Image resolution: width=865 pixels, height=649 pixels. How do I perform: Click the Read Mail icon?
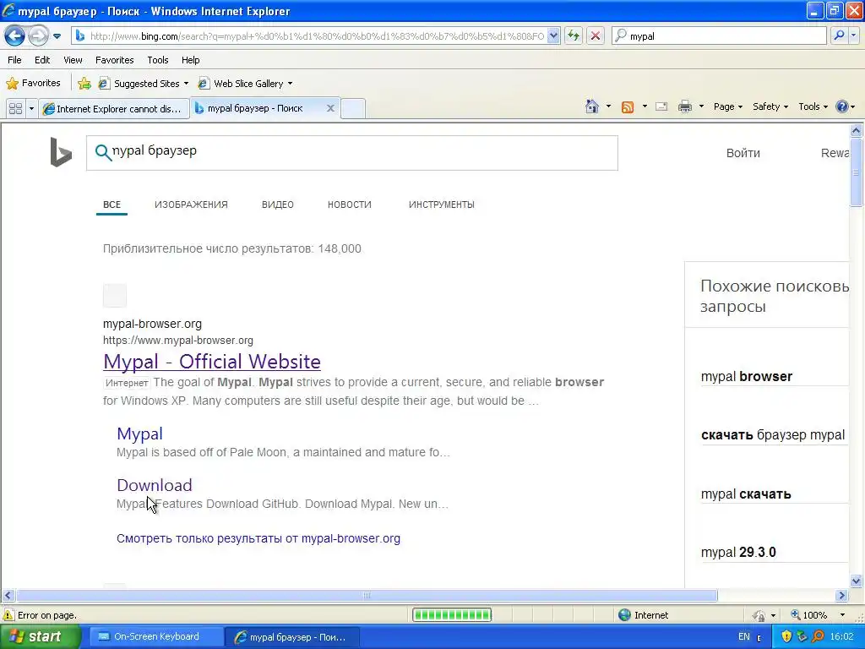pyautogui.click(x=661, y=106)
